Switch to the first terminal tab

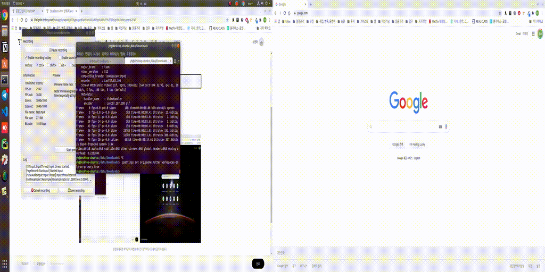tap(100, 61)
